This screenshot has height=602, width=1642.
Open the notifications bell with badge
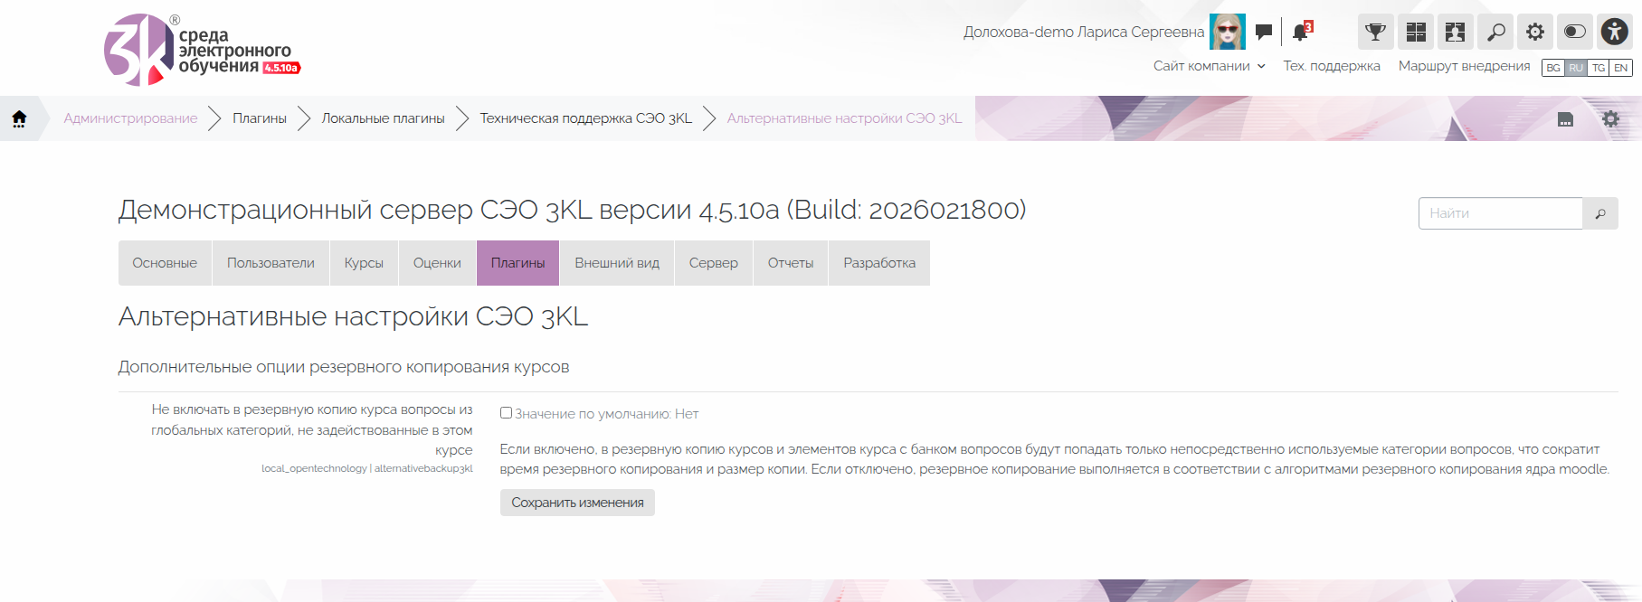1302,32
